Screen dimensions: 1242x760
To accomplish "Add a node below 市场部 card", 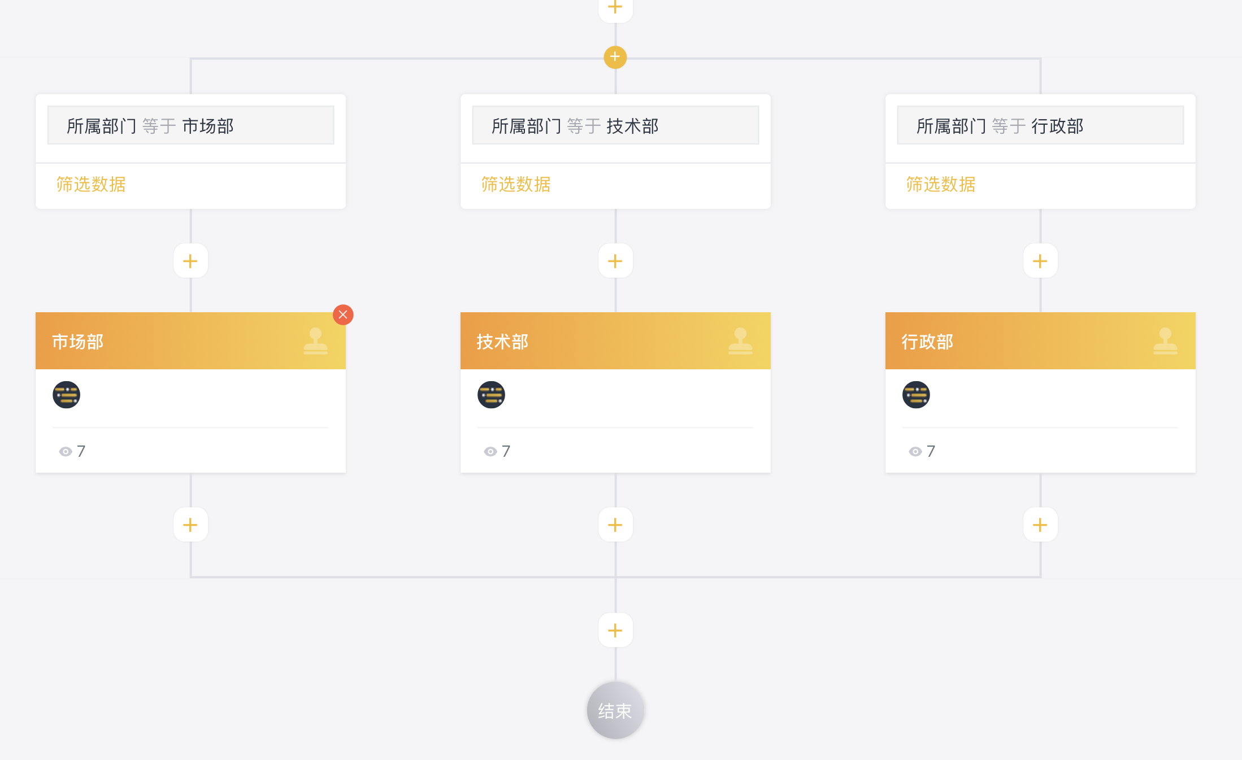I will click(x=190, y=525).
